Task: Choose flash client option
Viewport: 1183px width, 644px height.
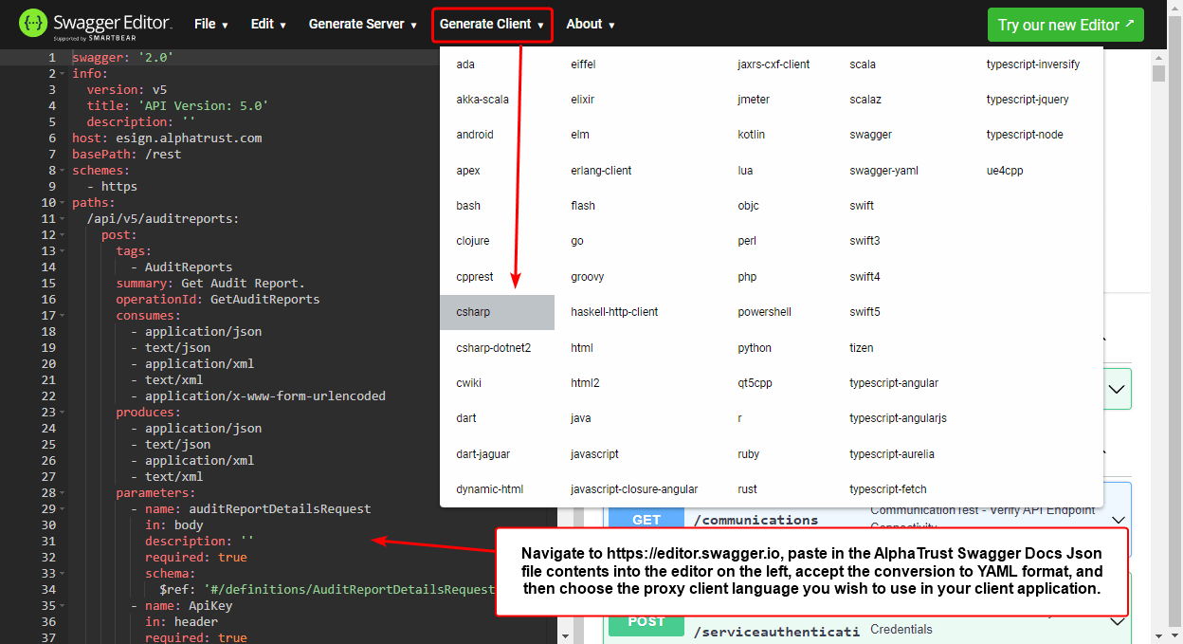Action: pyautogui.click(x=583, y=206)
